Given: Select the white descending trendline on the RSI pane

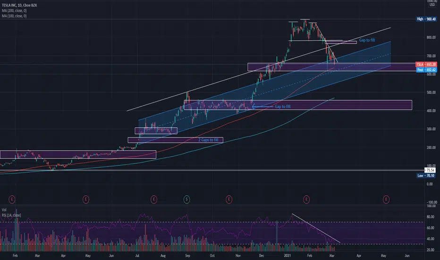Looking at the screenshot, I should click(316, 228).
